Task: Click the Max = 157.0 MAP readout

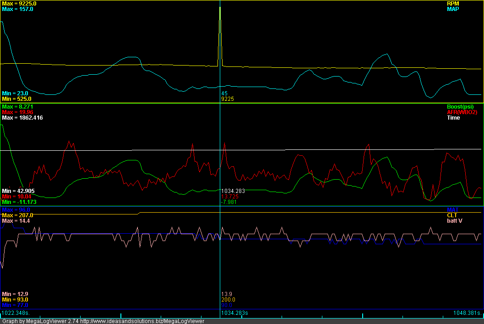Action: [17, 9]
